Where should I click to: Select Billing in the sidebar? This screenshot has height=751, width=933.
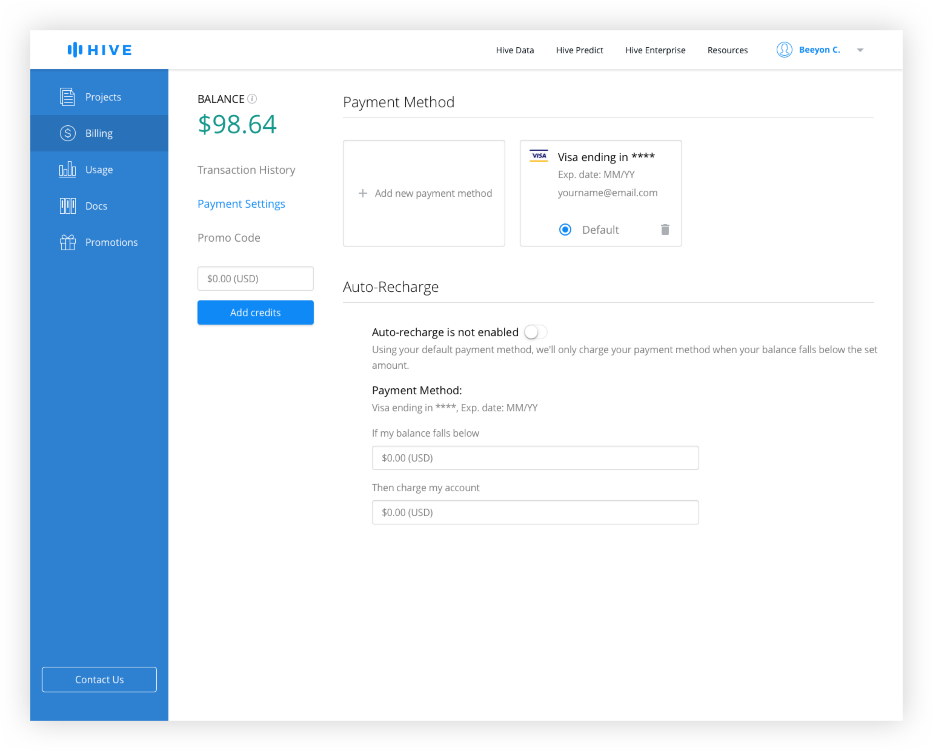(99, 133)
